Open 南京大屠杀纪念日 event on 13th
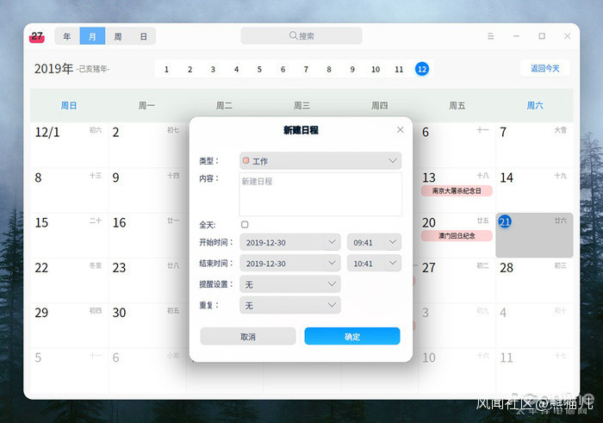The height and width of the screenshot is (423, 603). tap(457, 190)
